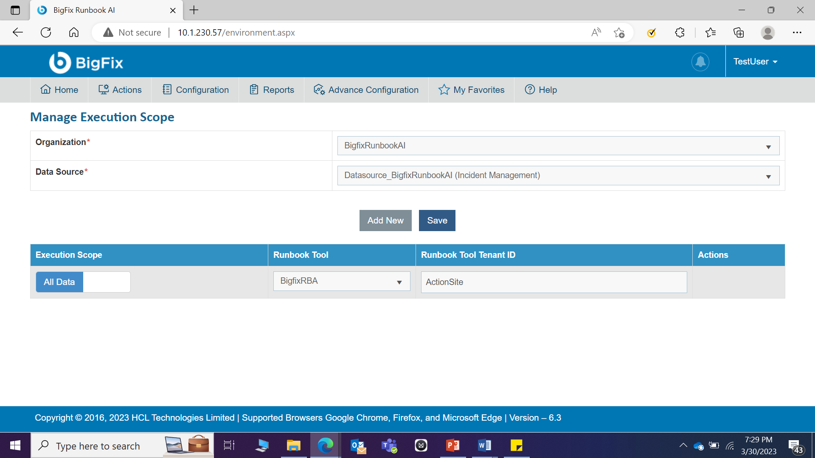Click the browser extensions puzzle icon

680,33
